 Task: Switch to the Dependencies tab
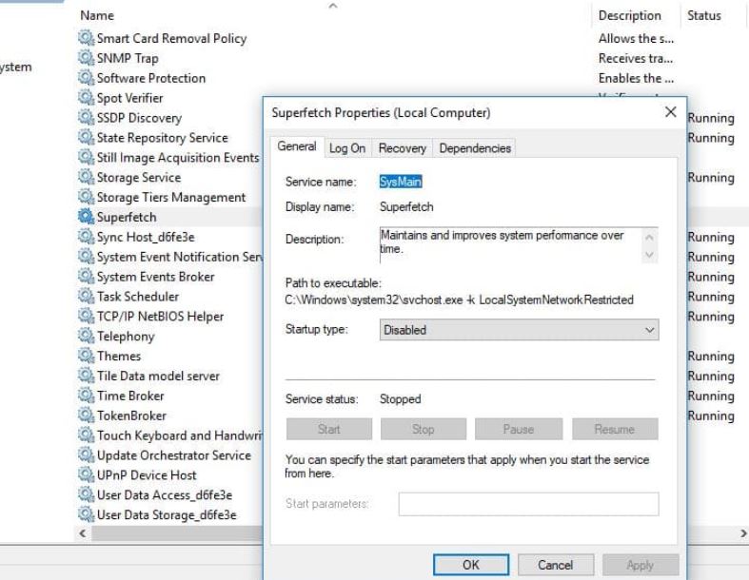pyautogui.click(x=475, y=148)
